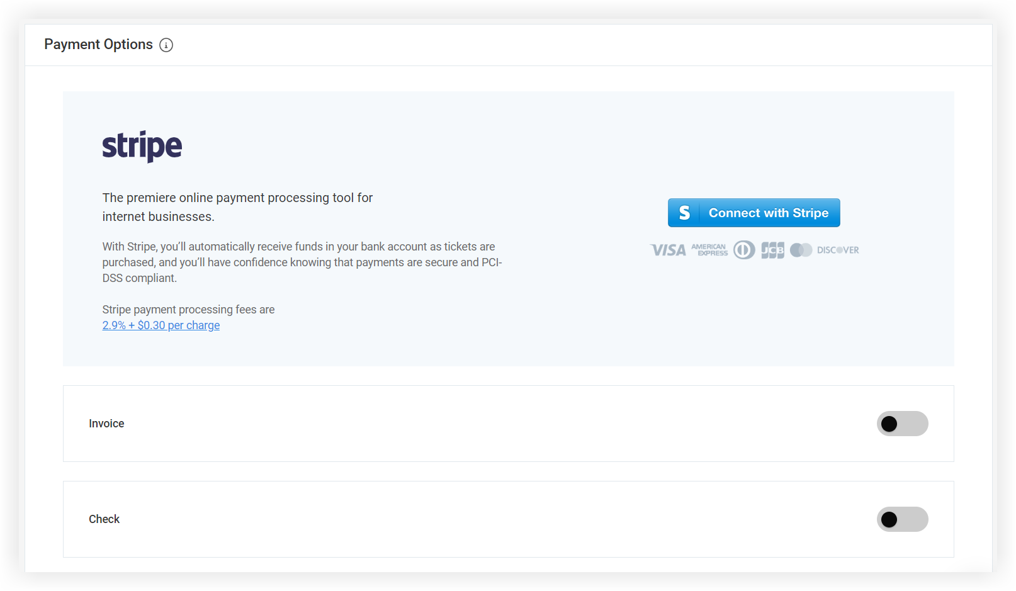Click the Visa card icon
The image size is (1016, 591).
click(x=668, y=250)
